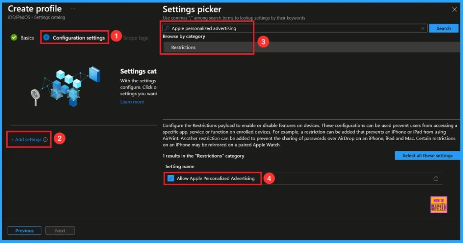Clear the search text with X icon
This screenshot has width=463, height=243.
(423, 28)
